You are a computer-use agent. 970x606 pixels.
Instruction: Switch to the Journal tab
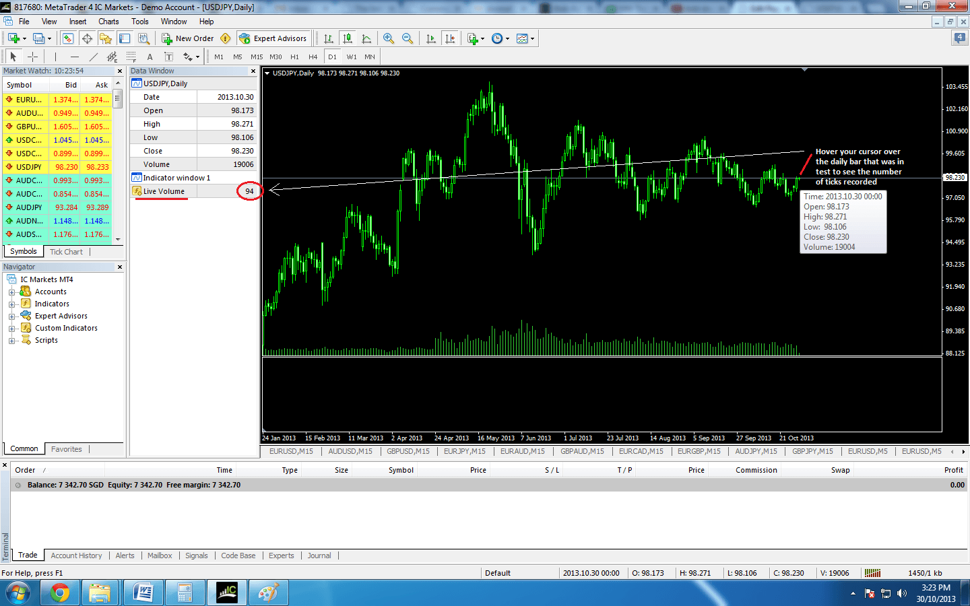[319, 555]
